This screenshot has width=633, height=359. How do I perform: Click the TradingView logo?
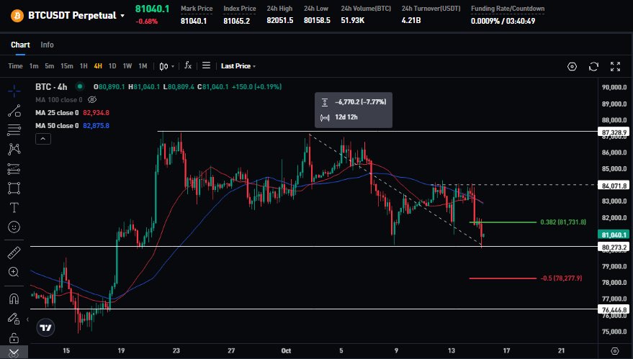[x=45, y=327]
